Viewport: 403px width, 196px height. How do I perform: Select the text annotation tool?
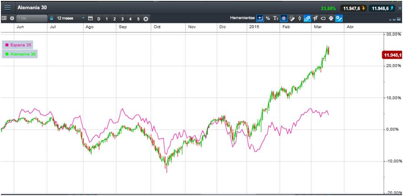coord(276,19)
